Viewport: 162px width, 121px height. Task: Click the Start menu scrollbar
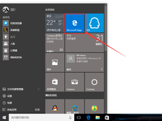pyautogui.click(x=106, y=28)
